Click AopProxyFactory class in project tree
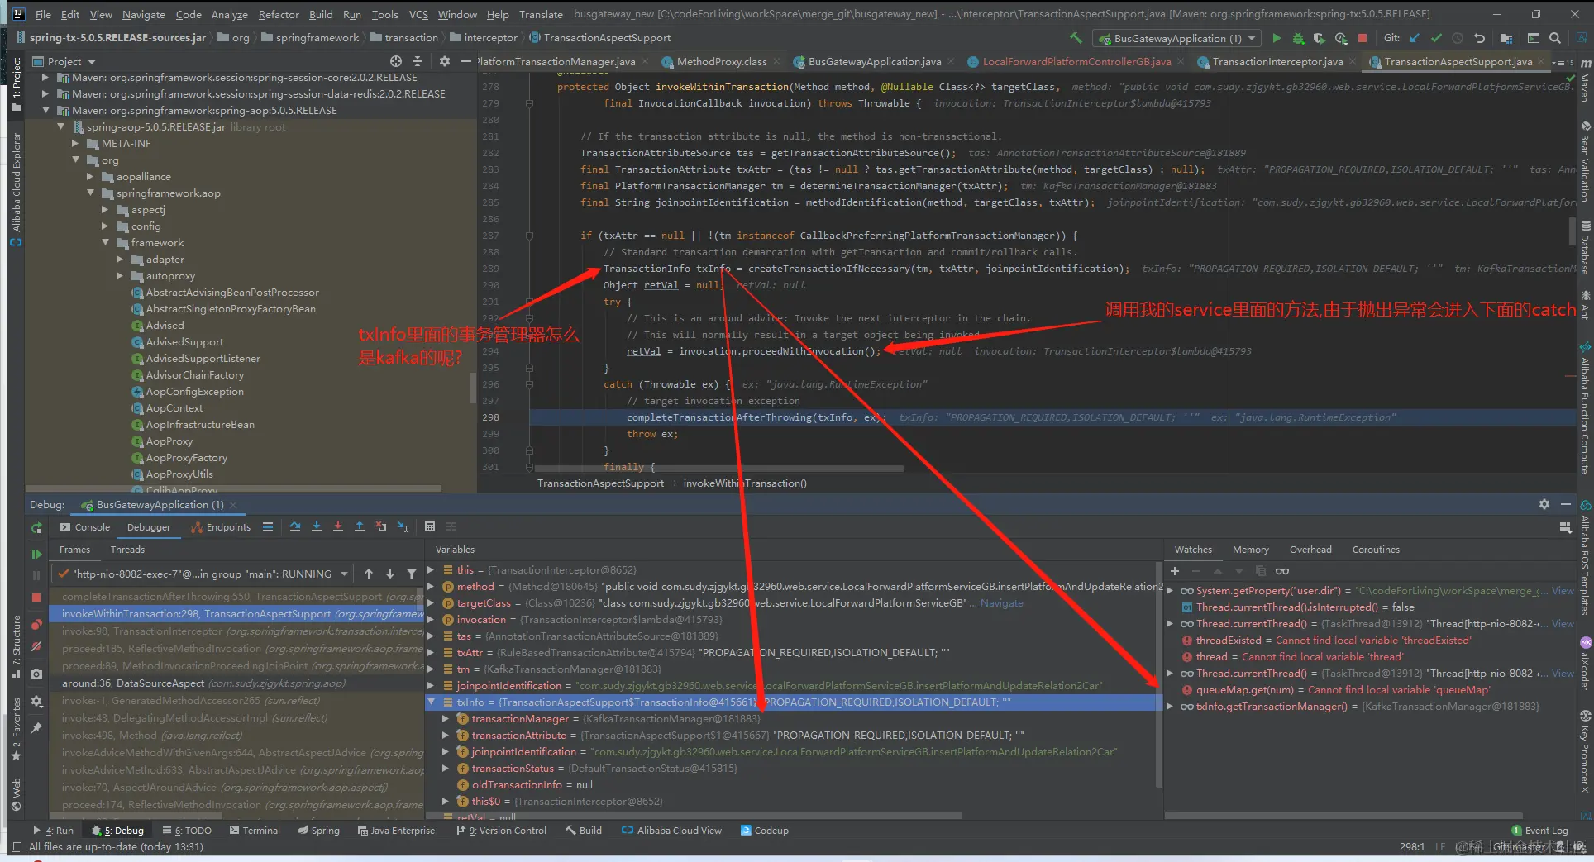1594x862 pixels. point(186,458)
